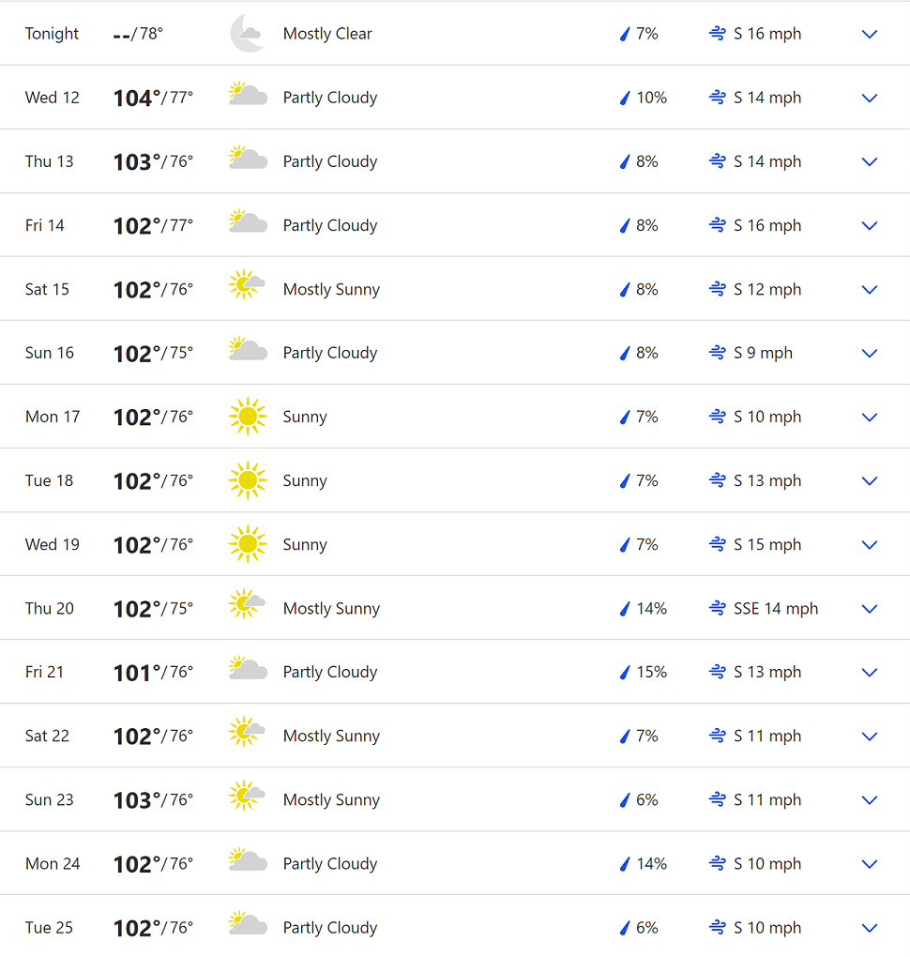Click the raindrop icon for Fri 21

[x=624, y=673]
